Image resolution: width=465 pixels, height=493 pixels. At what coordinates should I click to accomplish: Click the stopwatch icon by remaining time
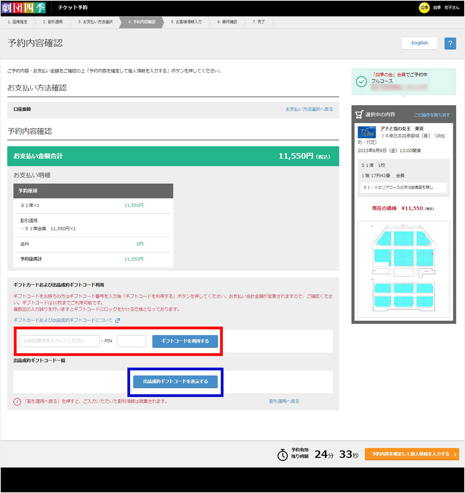coord(283,454)
